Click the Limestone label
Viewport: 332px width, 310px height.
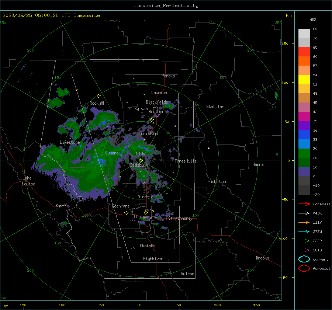click(70, 142)
